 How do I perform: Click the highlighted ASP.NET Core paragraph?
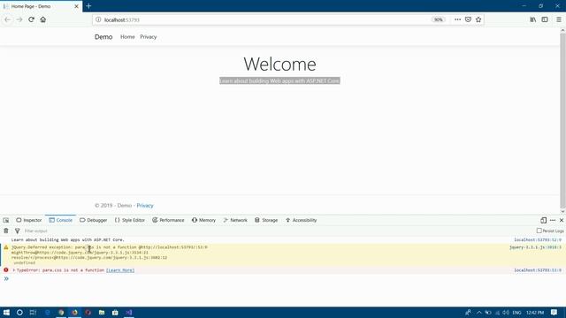279,80
